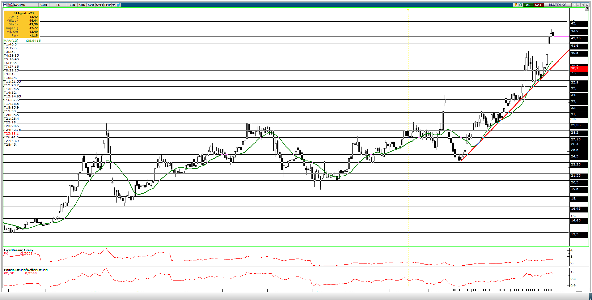Open the TMP template menu
The height and width of the screenshot is (300, 592).
[107, 5]
